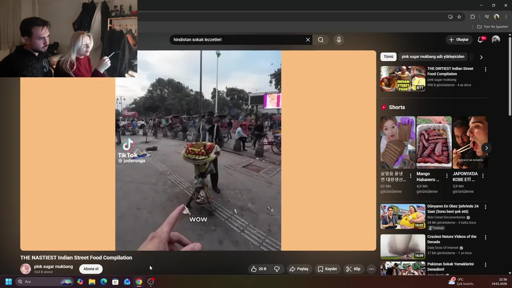Viewport: 512px width, 288px height.
Task: Open options for Craziest Nature Videos
Action: [486, 237]
